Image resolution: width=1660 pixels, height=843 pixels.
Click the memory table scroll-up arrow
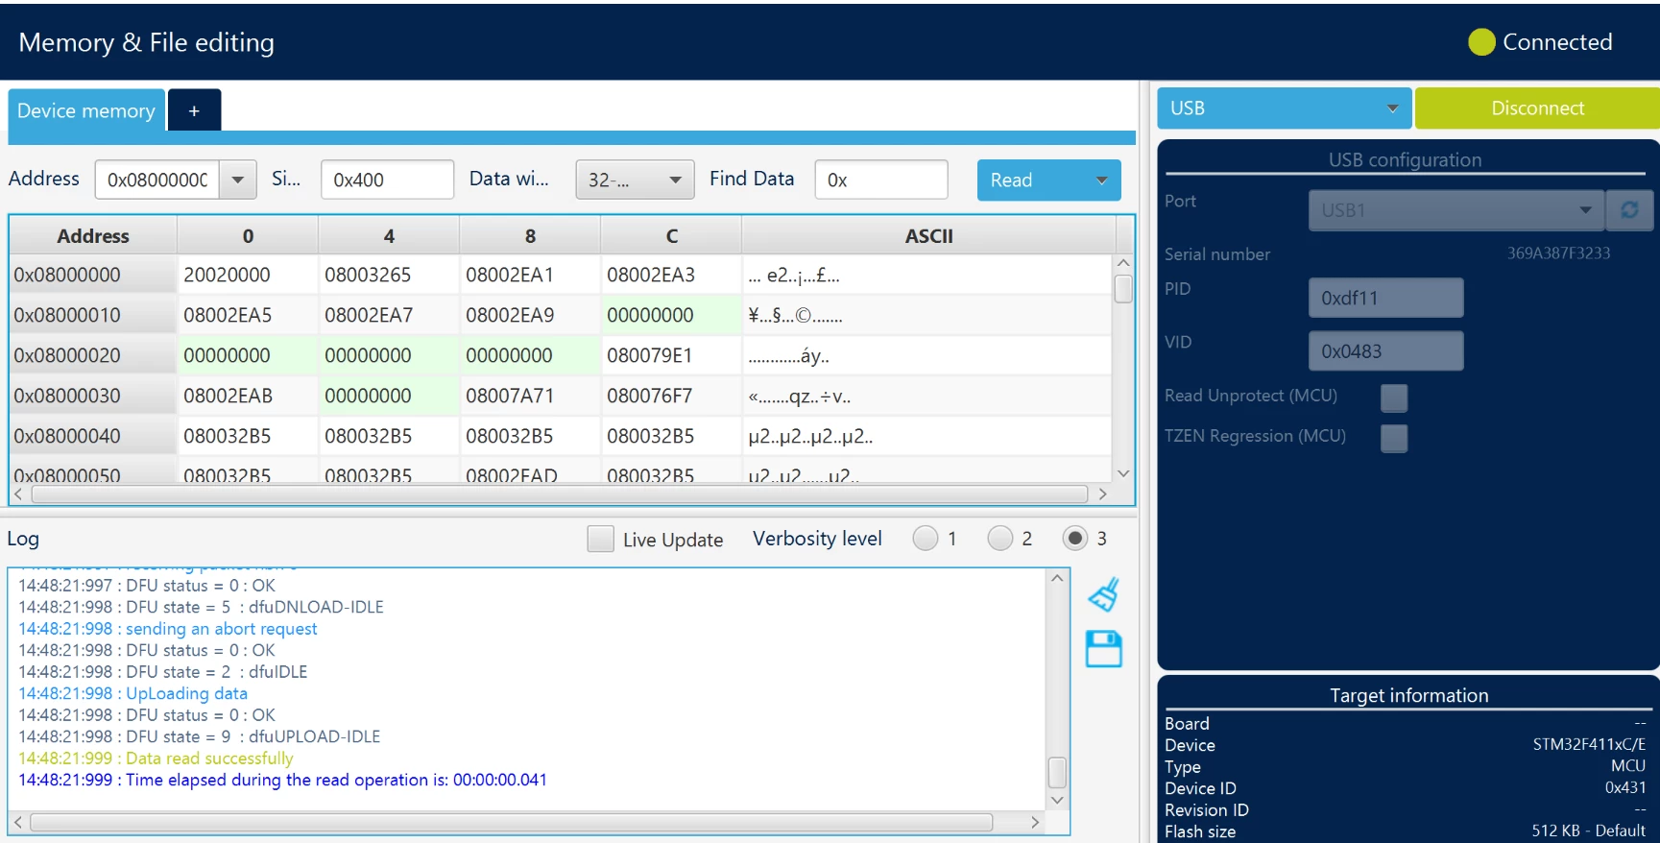click(1123, 263)
